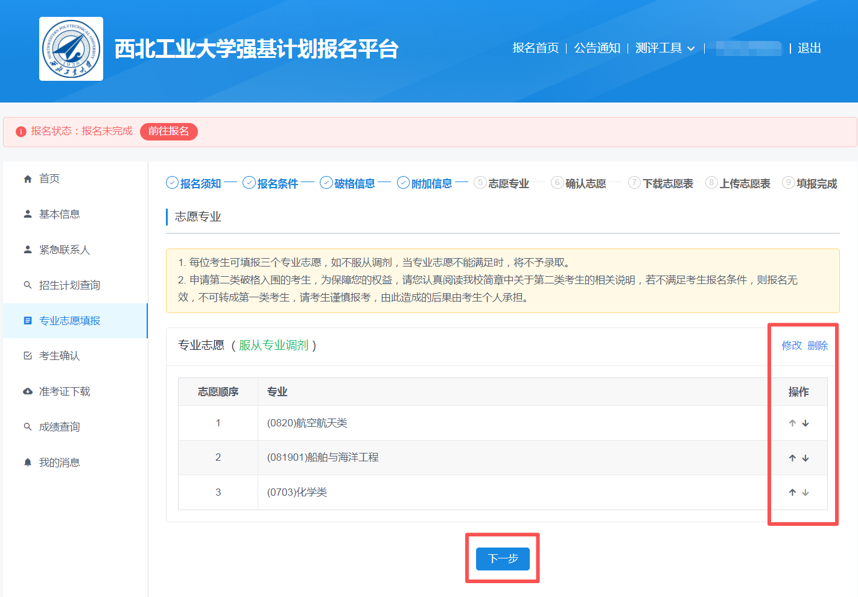This screenshot has width=858, height=597.
Task: Open 公告通知 in the top navigation
Action: pos(597,48)
